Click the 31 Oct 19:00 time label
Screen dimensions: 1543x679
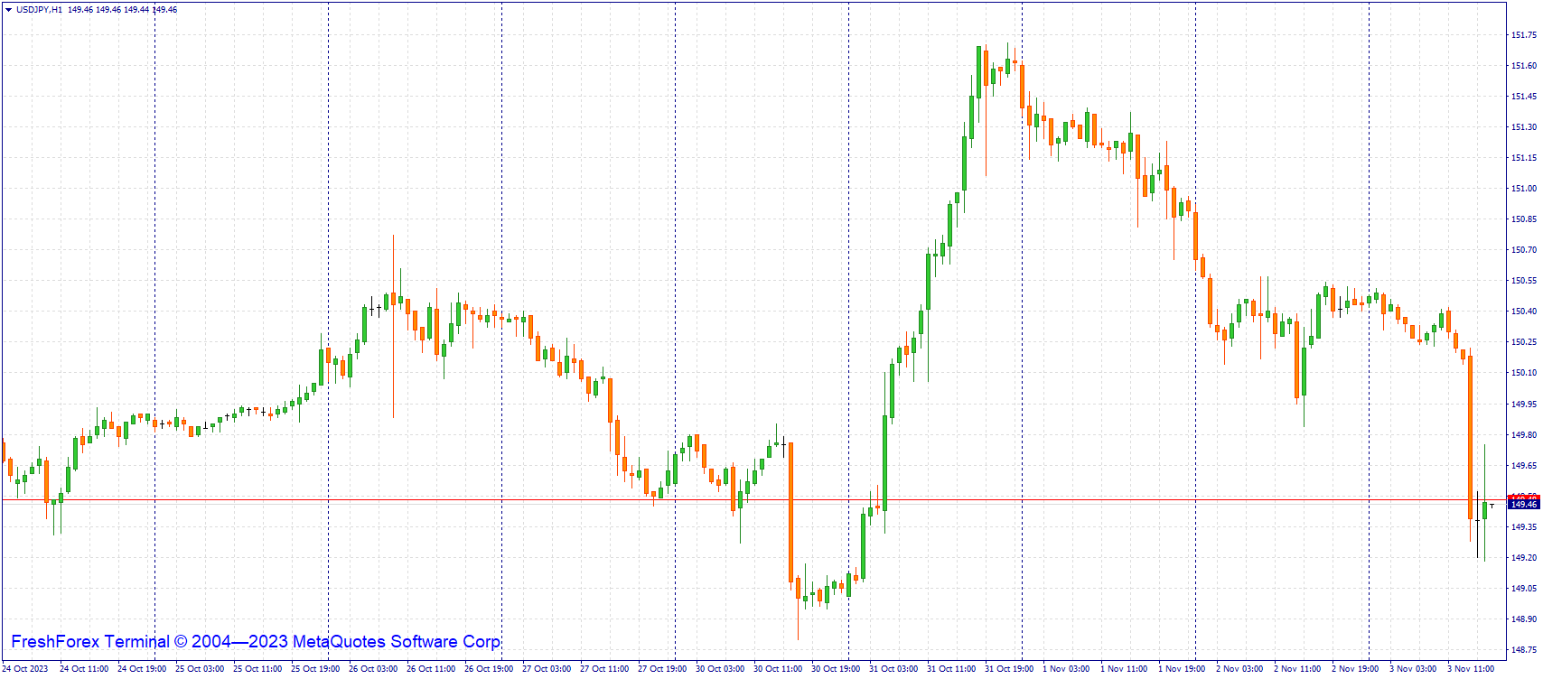(1009, 669)
